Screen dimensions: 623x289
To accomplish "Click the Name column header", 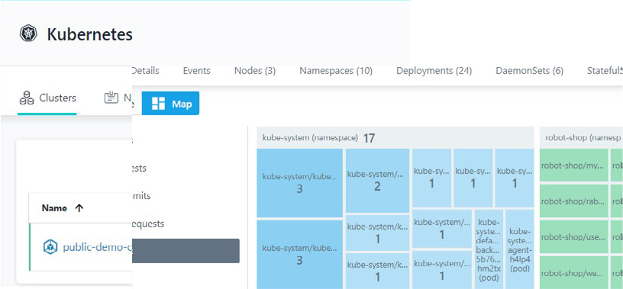I will point(54,208).
